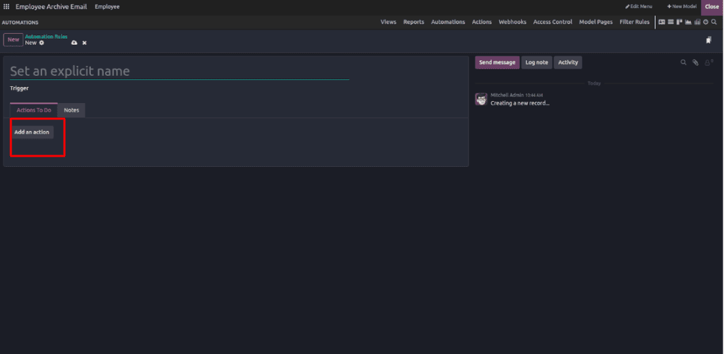Open attachments via the paperclip icon

[x=695, y=62]
